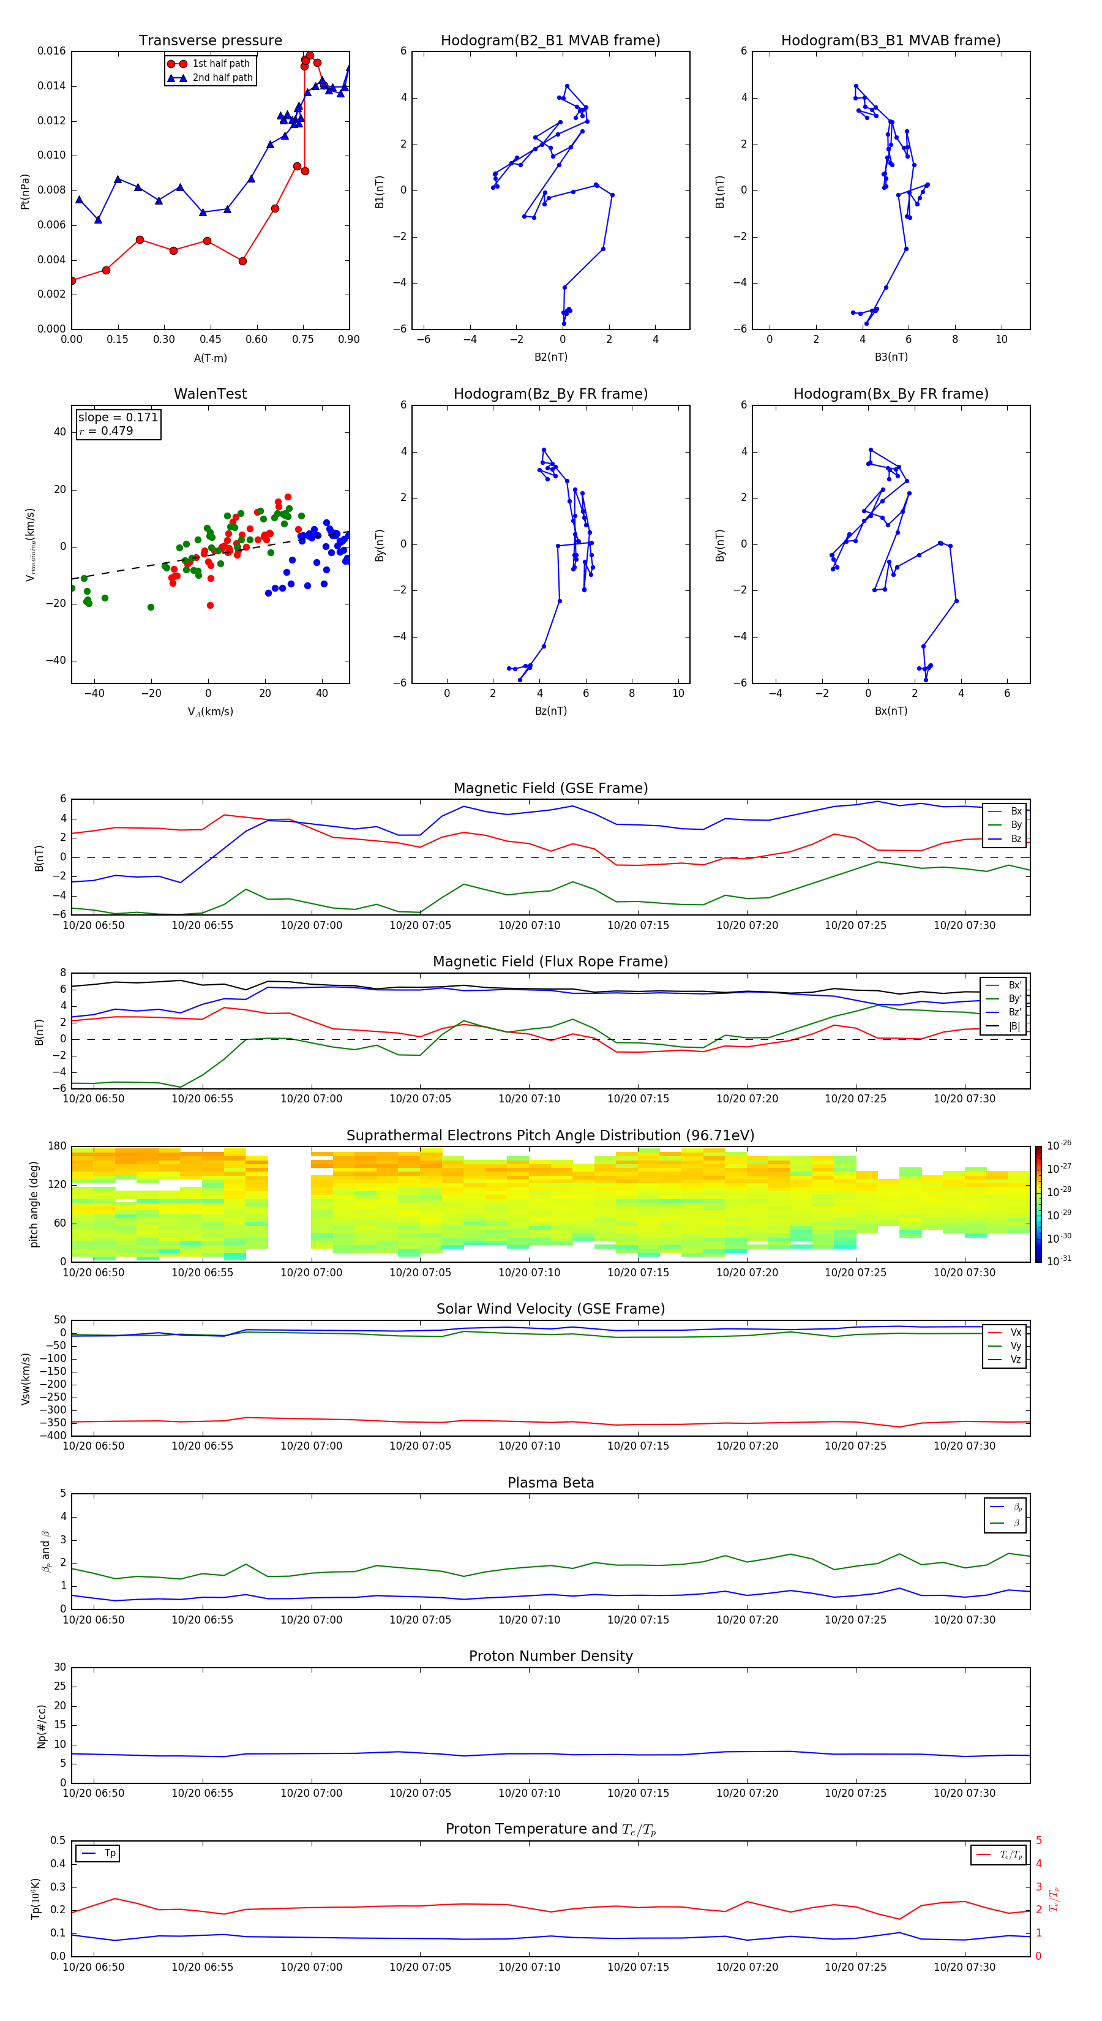Click the "Bx'" entry in Flux Rope legend
This screenshot has height=2021, width=1102.
1004,985
